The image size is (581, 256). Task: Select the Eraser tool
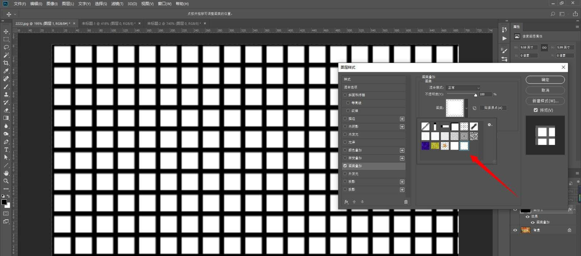(x=6, y=110)
